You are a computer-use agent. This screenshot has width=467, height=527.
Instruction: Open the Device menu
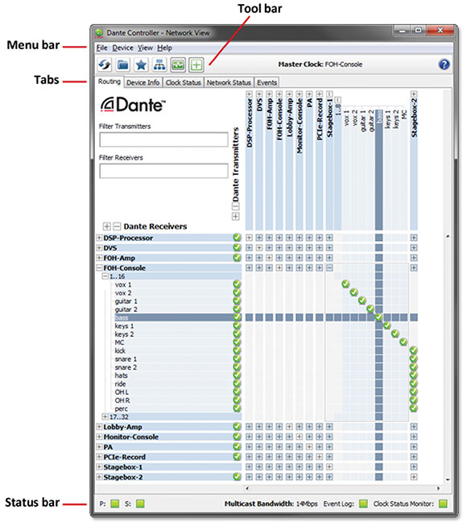123,48
